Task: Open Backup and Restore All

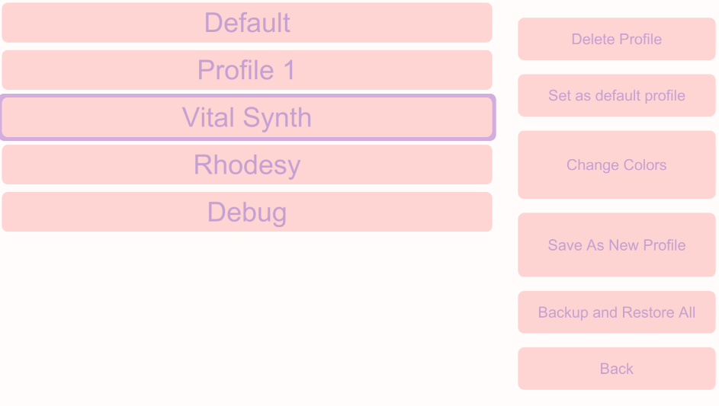Action: pyautogui.click(x=616, y=312)
